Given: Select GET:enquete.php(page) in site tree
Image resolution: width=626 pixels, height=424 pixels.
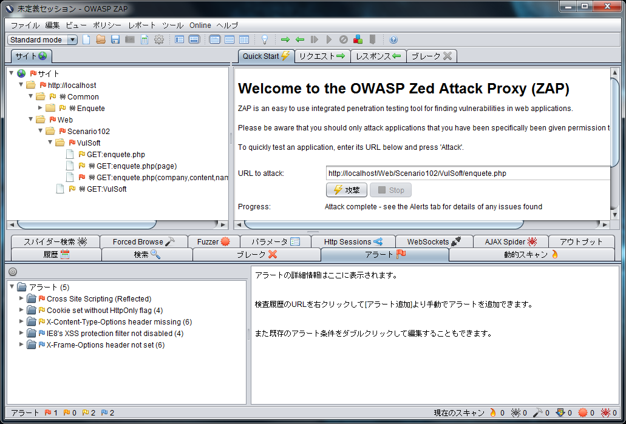Looking at the screenshot, I should click(x=137, y=166).
